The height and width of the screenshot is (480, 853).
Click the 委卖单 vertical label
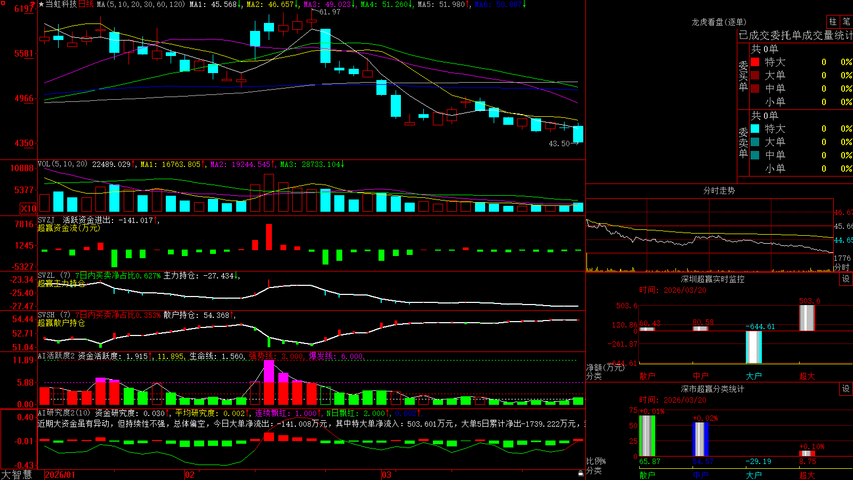click(x=743, y=142)
